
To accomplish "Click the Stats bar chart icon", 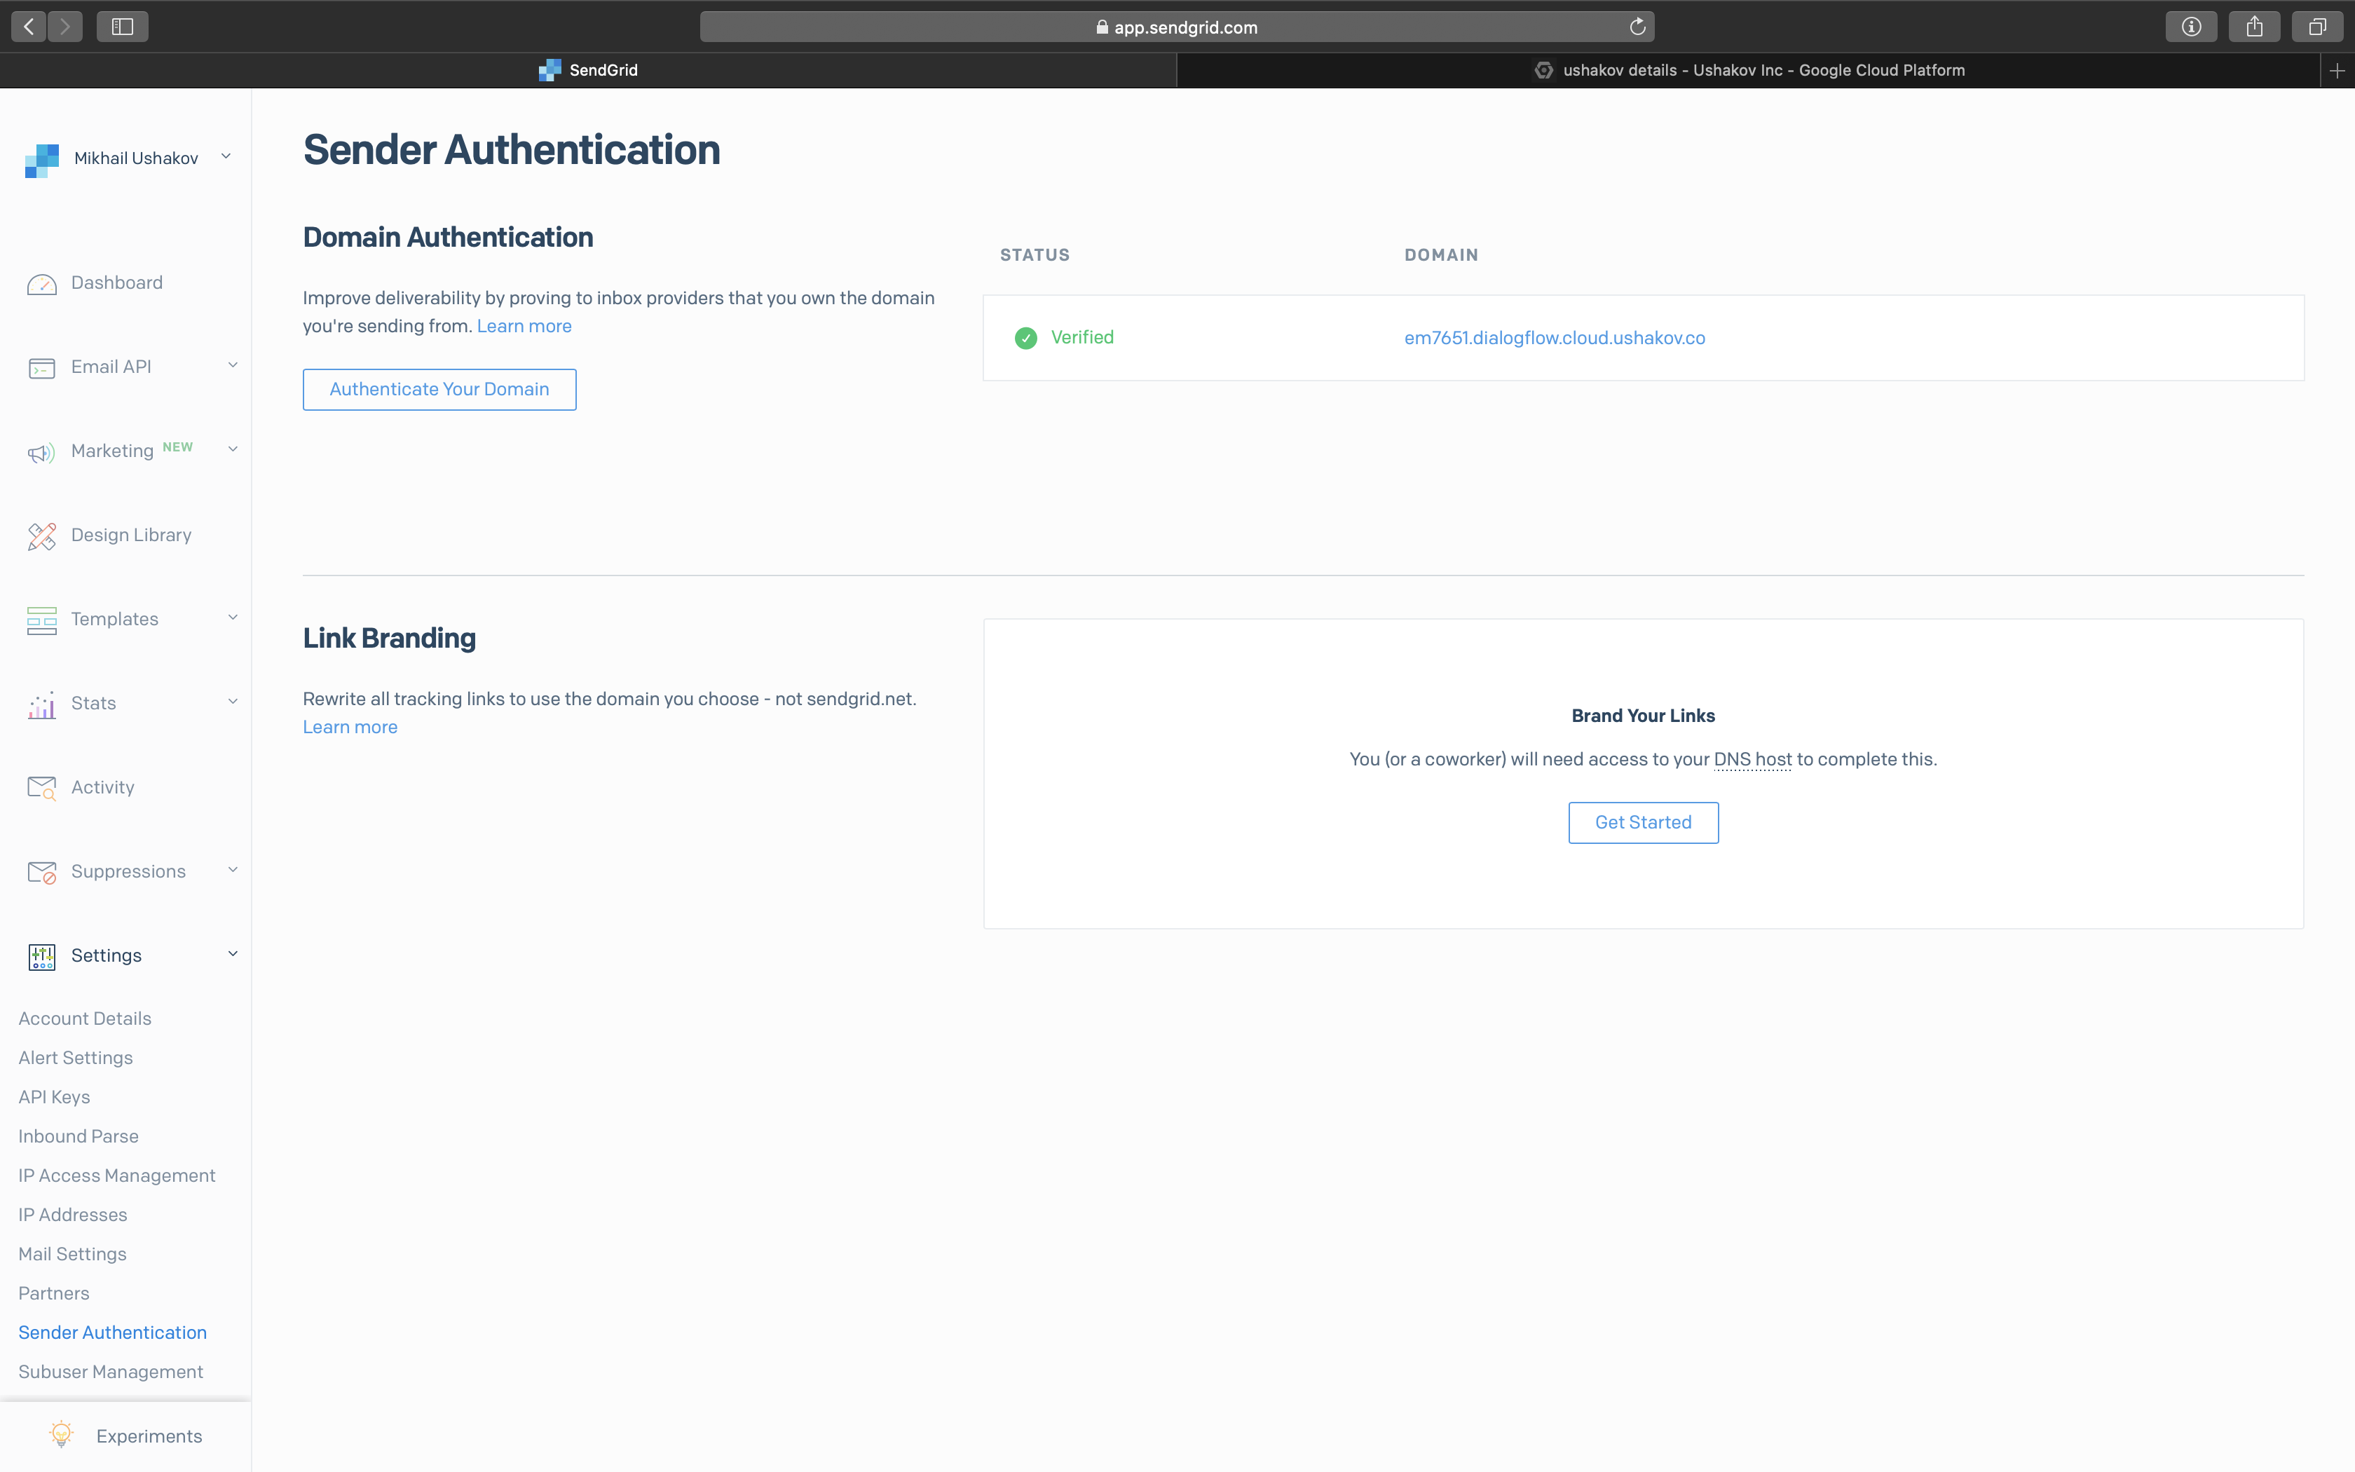I will (42, 705).
